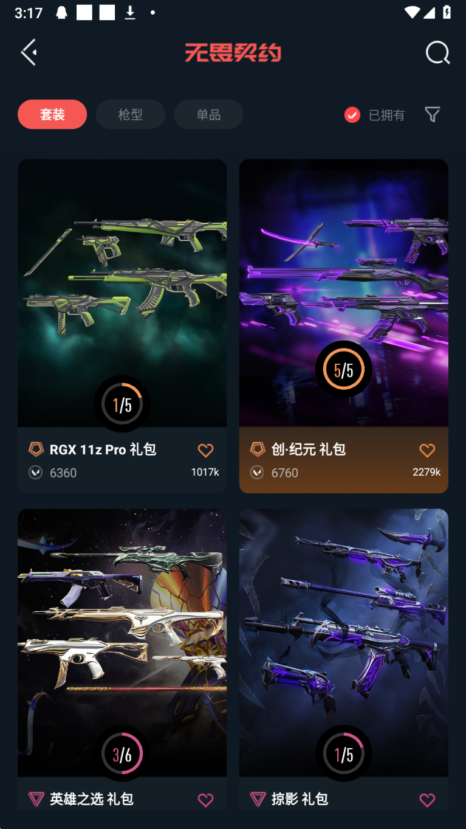Open the filter funnel icon

432,114
